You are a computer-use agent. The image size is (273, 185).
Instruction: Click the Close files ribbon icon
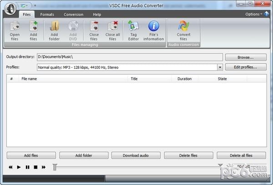[x=94, y=31]
